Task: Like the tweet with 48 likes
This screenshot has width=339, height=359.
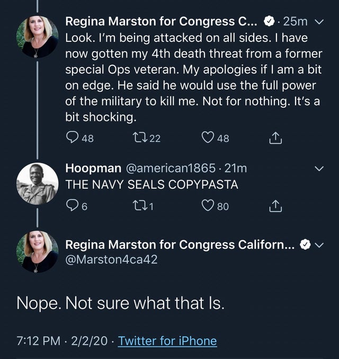Action: coord(208,139)
